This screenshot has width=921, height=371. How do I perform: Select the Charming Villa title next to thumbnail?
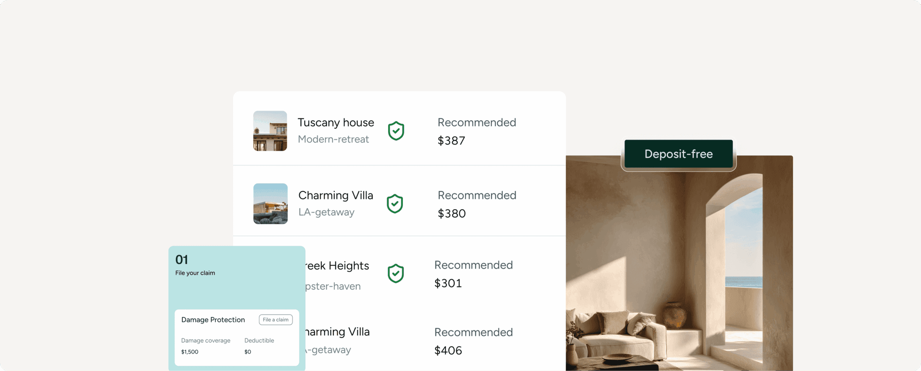click(x=336, y=195)
